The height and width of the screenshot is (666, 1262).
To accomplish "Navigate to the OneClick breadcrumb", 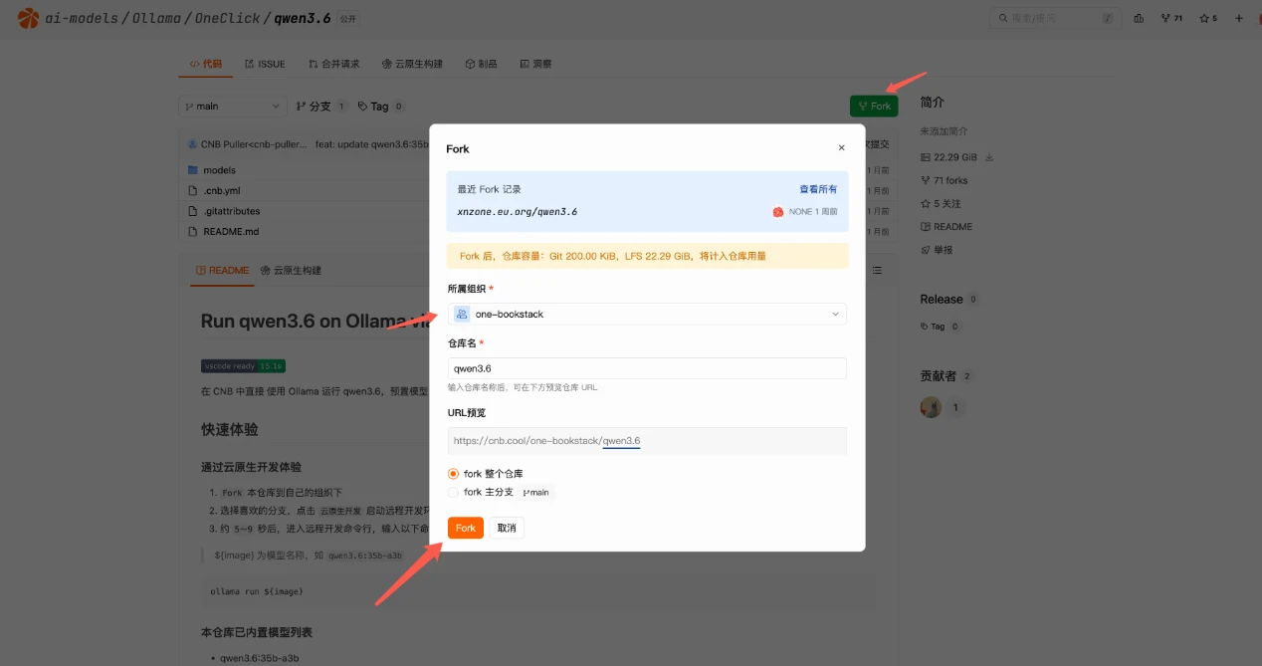I will click(x=228, y=18).
